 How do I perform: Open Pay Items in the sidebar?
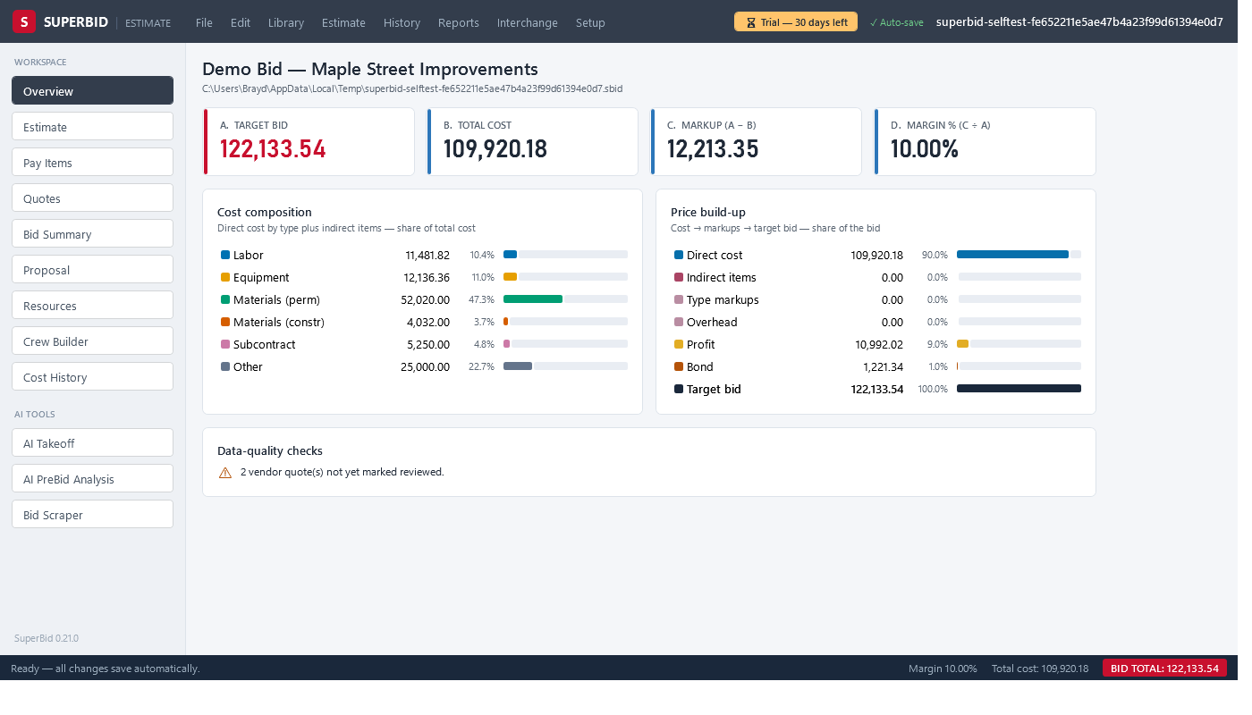(93, 162)
